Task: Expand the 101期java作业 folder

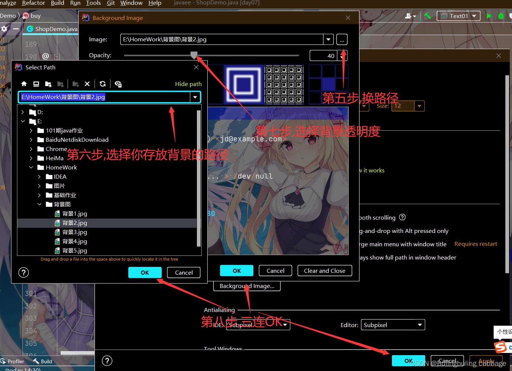Action: [x=31, y=130]
